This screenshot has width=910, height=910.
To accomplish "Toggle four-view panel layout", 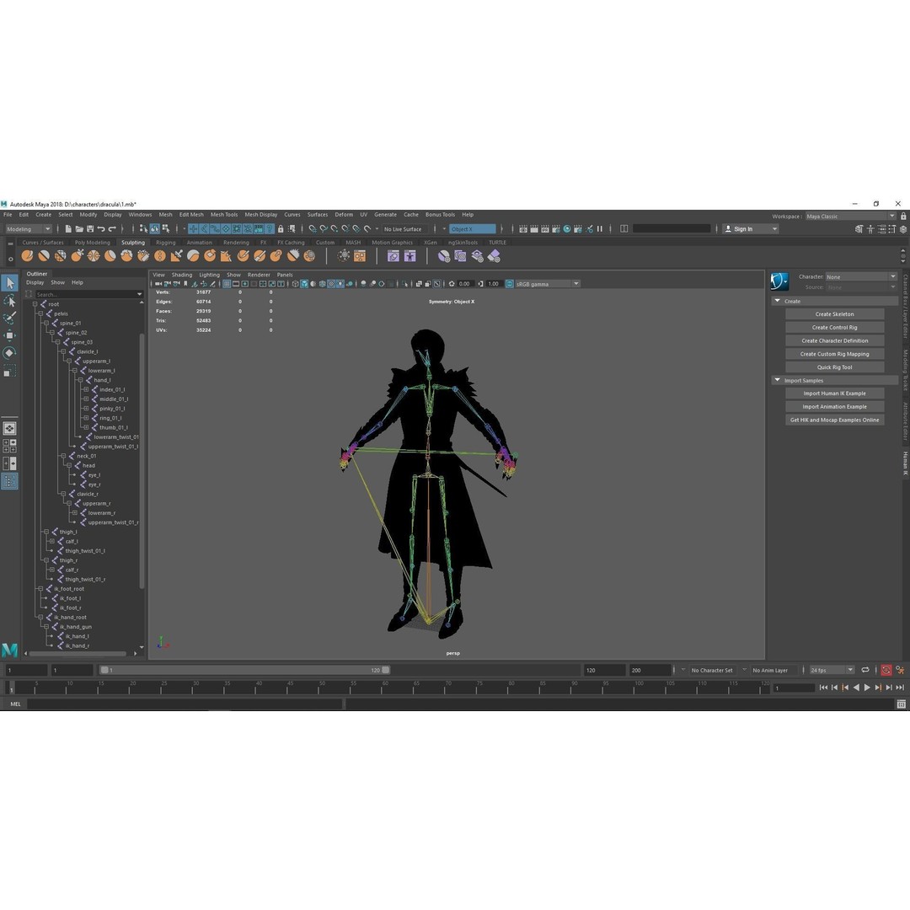I will [10, 446].
